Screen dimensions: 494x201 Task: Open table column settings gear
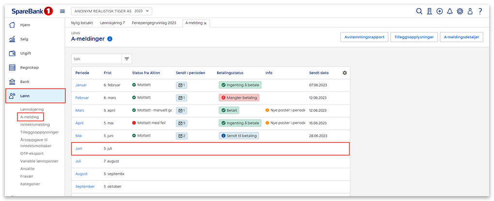click(345, 73)
